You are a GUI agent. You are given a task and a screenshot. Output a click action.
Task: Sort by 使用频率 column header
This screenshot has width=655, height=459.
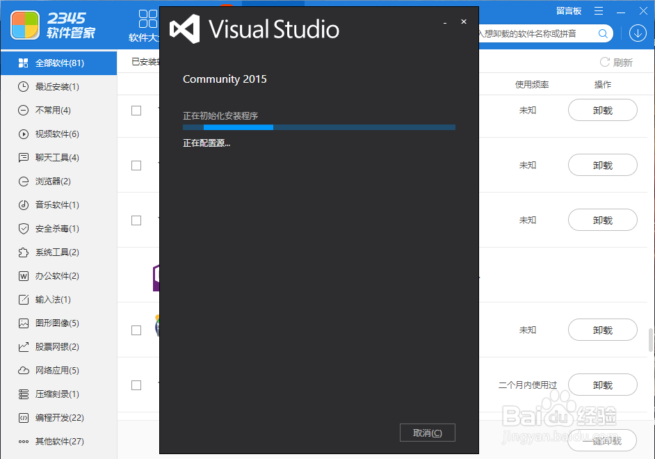coord(532,84)
